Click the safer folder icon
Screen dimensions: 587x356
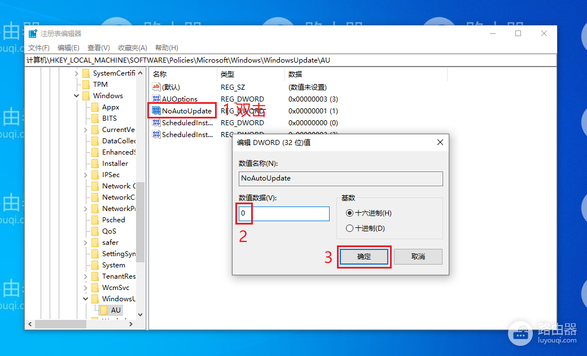[x=95, y=243]
